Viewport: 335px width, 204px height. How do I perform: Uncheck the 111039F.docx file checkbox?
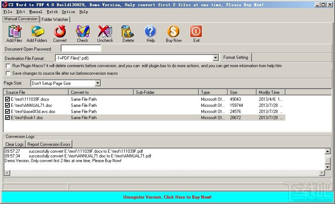click(8, 99)
